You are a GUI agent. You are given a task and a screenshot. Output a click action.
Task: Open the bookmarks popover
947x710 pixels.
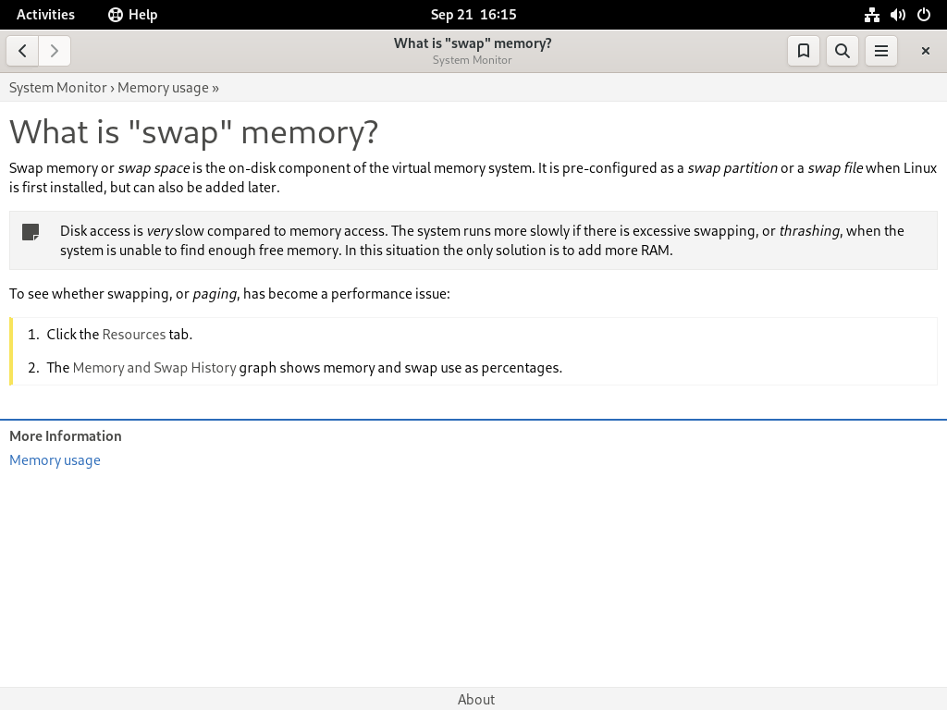(804, 51)
